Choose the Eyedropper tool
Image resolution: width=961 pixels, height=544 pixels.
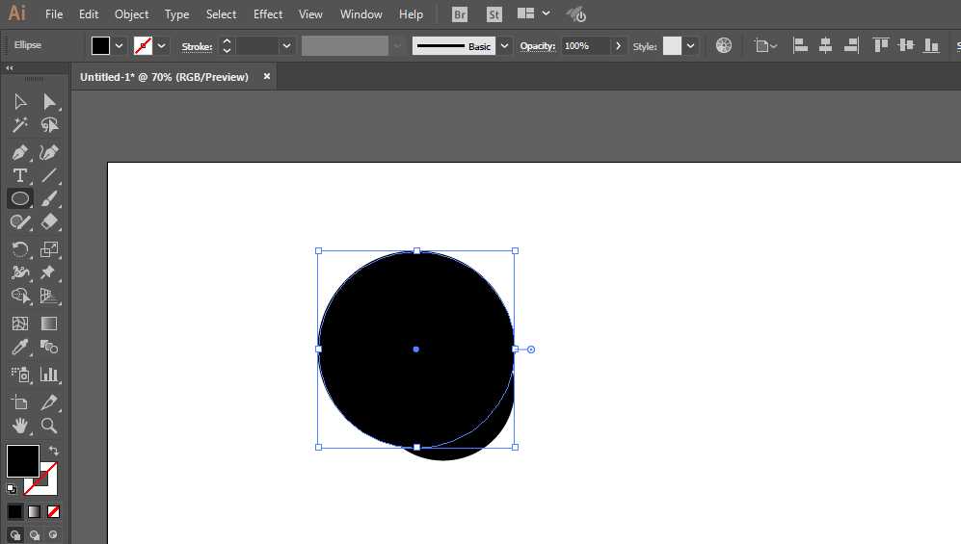coord(19,348)
